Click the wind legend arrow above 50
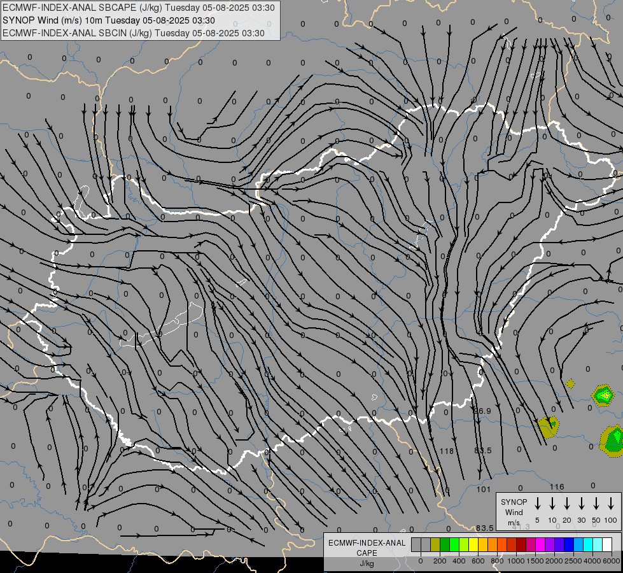This screenshot has width=623, height=573. [x=596, y=504]
